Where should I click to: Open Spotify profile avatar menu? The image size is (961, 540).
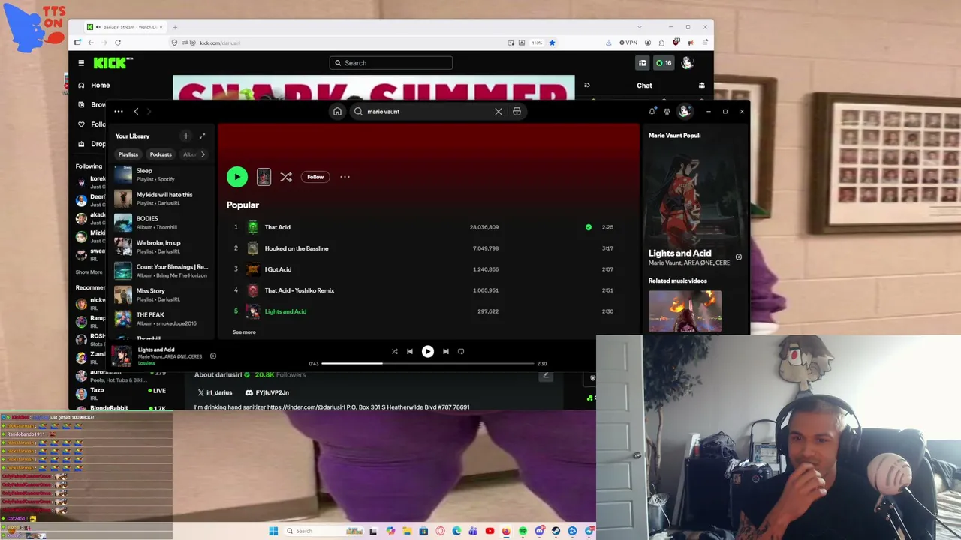click(x=685, y=112)
